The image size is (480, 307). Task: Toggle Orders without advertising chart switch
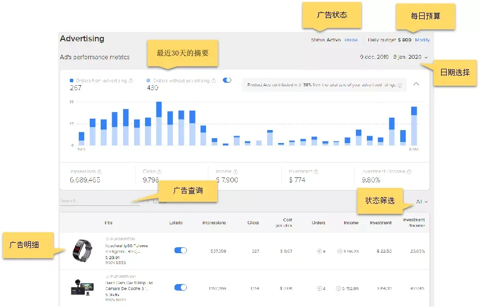[x=227, y=80]
